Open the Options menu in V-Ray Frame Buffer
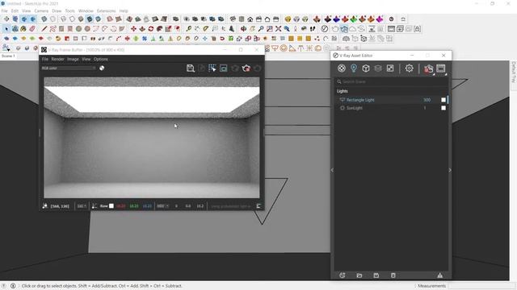This screenshot has width=517, height=290. tap(100, 59)
